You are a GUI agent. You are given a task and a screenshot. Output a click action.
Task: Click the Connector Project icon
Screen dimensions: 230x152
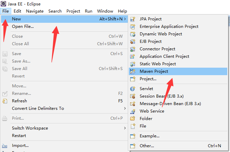coord(133,49)
